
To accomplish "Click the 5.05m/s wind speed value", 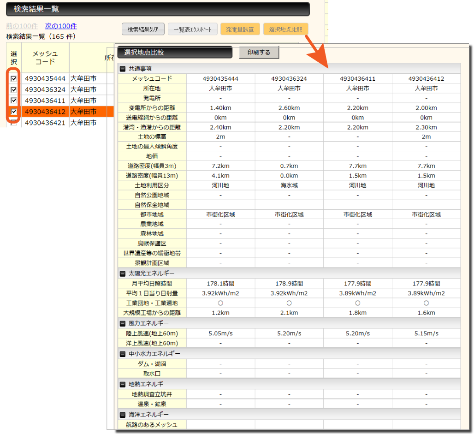I will click(221, 333).
